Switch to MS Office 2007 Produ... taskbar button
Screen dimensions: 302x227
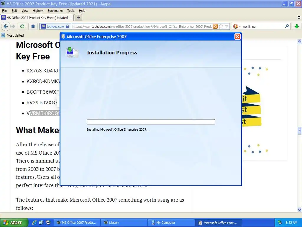[x=77, y=223]
